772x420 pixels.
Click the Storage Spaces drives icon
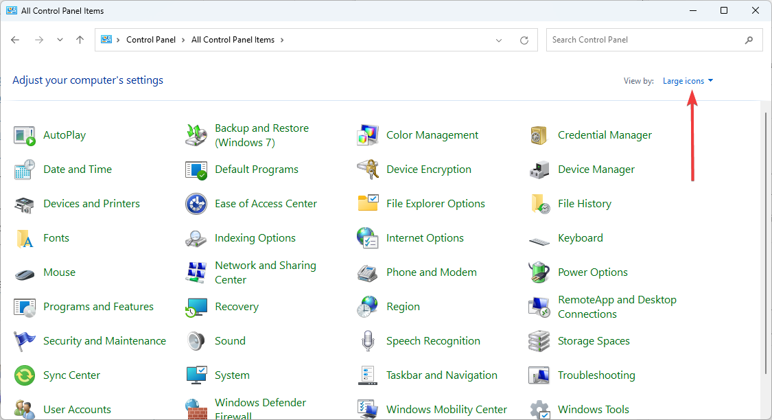point(539,341)
